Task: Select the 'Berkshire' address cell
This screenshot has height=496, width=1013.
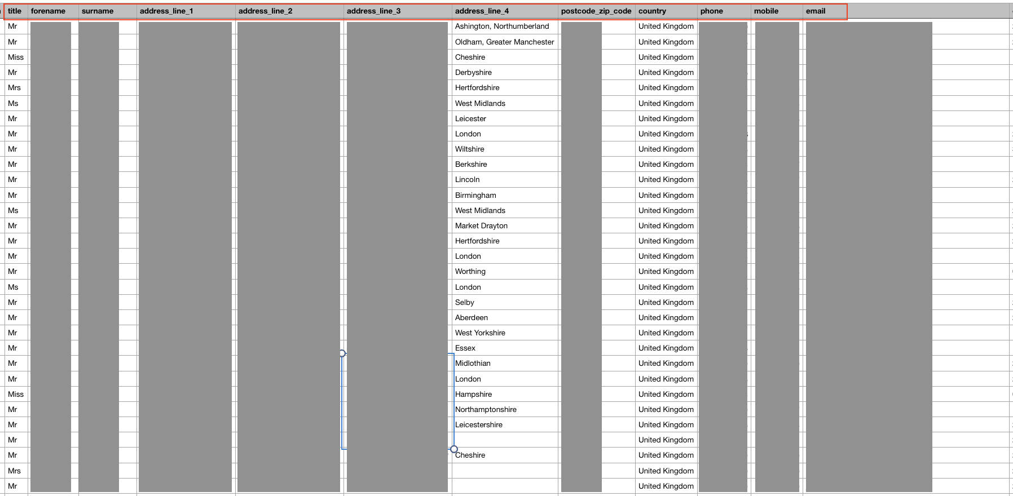Action: tap(505, 164)
